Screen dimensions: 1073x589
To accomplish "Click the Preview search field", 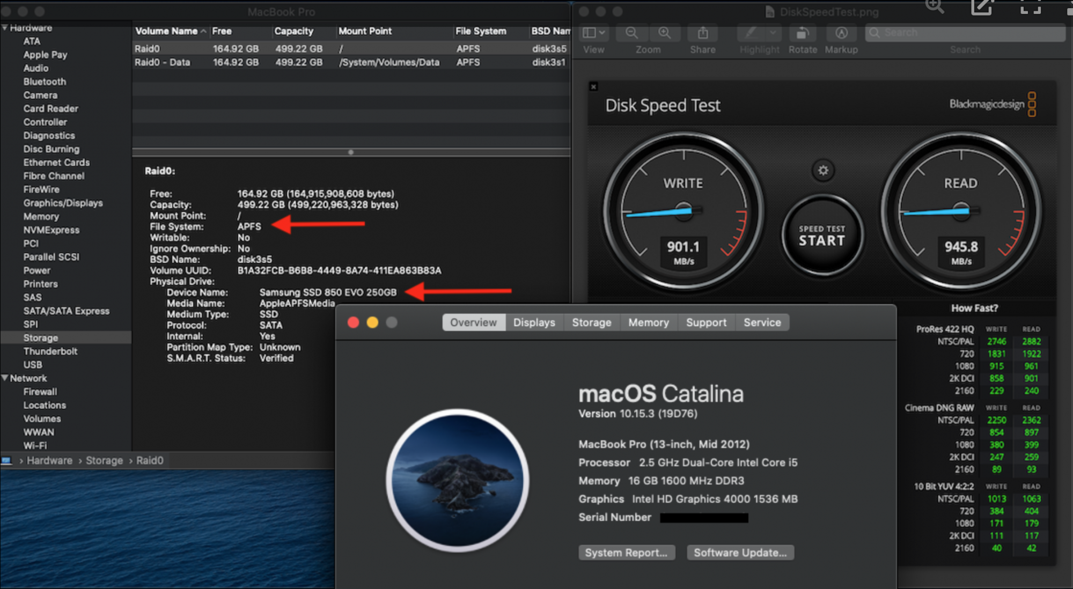I will [965, 33].
